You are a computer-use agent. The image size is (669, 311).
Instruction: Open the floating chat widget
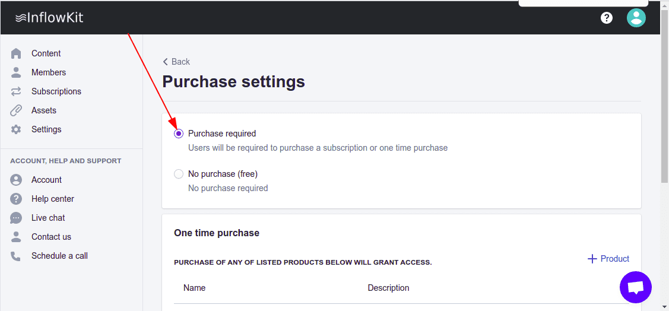(635, 287)
